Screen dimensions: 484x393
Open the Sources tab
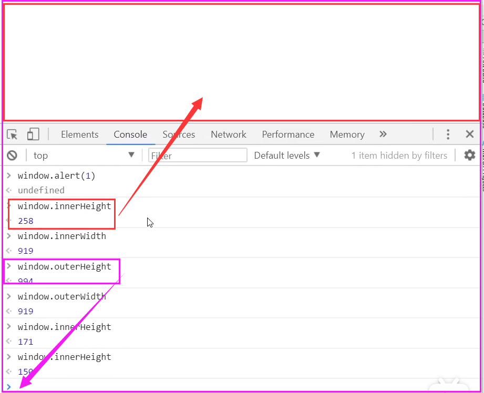(179, 135)
